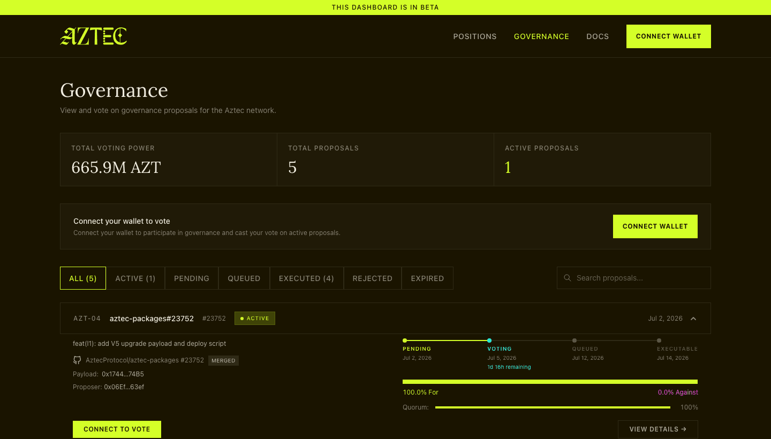Open View Details for AZT-04
This screenshot has height=439, width=771.
pyautogui.click(x=658, y=429)
